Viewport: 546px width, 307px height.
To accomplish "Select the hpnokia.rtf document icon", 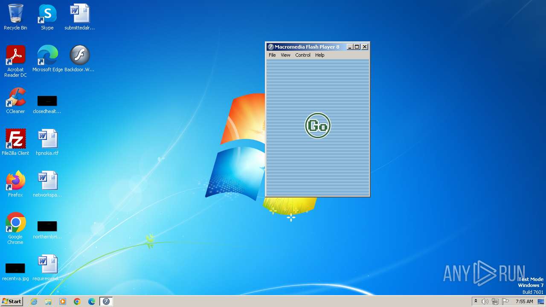I will pos(47,142).
